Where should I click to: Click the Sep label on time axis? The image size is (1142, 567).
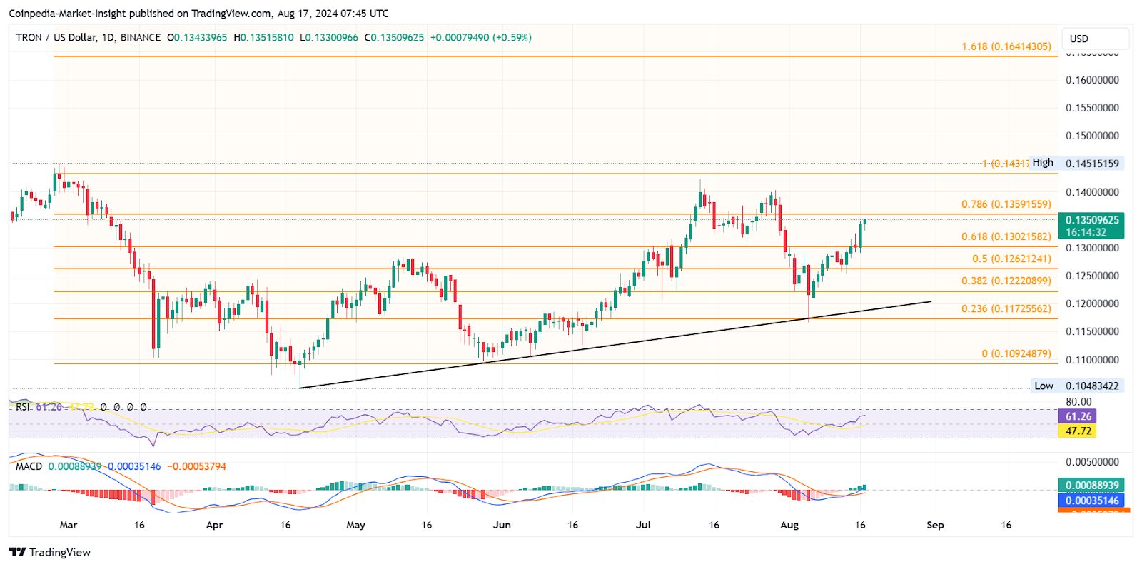[935, 525]
